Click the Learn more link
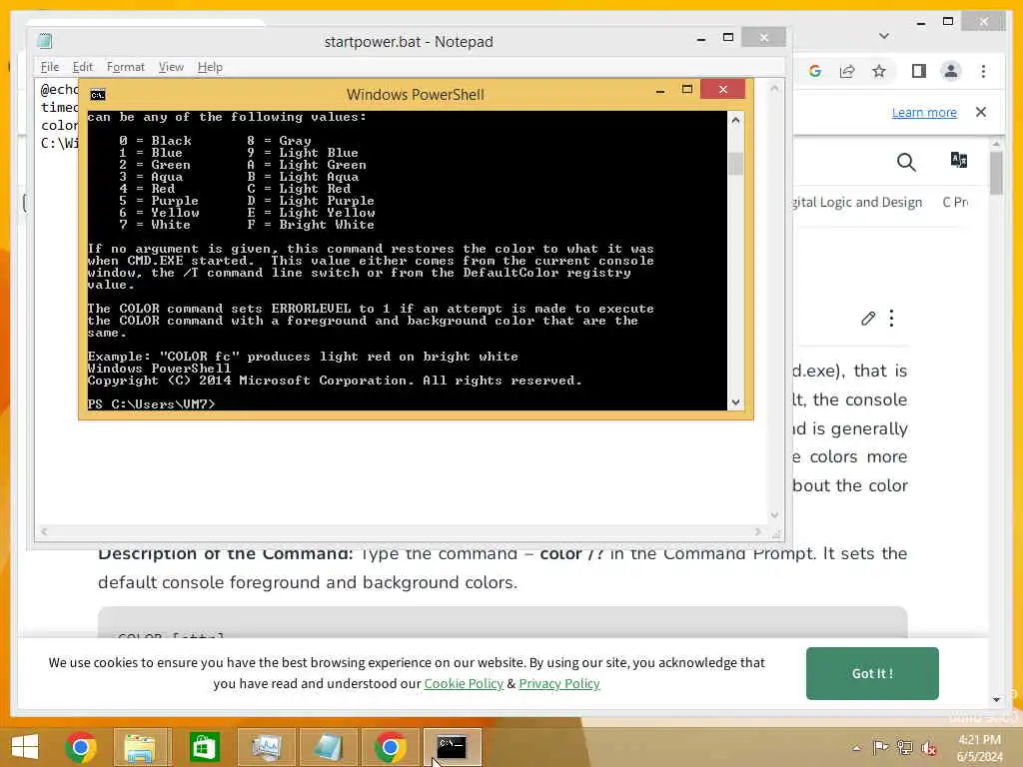1023x767 pixels. (924, 112)
